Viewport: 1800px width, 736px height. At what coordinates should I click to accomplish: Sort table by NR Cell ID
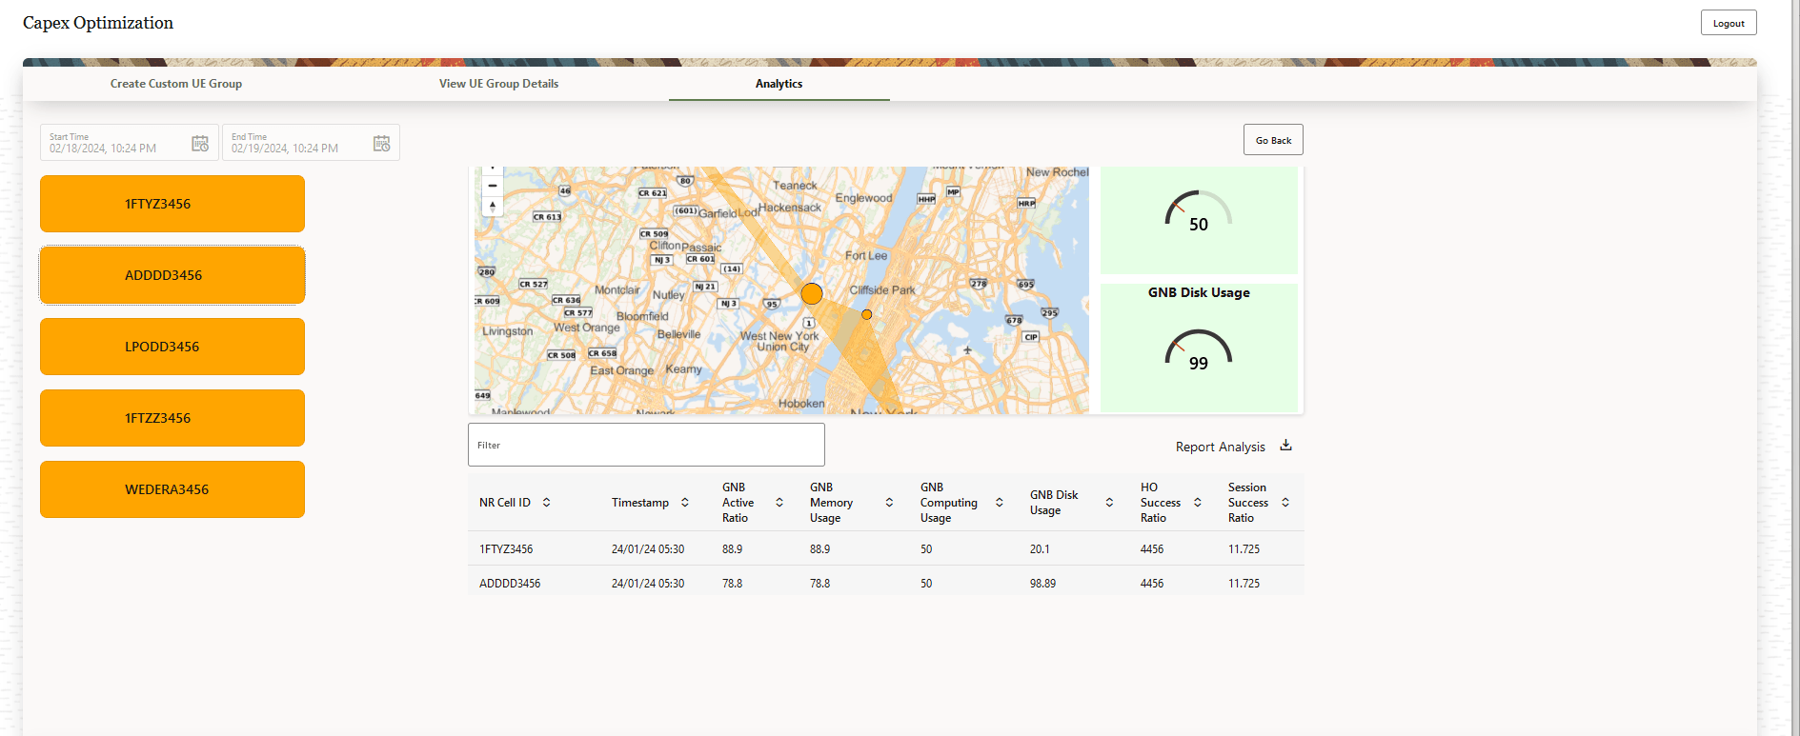(x=547, y=503)
